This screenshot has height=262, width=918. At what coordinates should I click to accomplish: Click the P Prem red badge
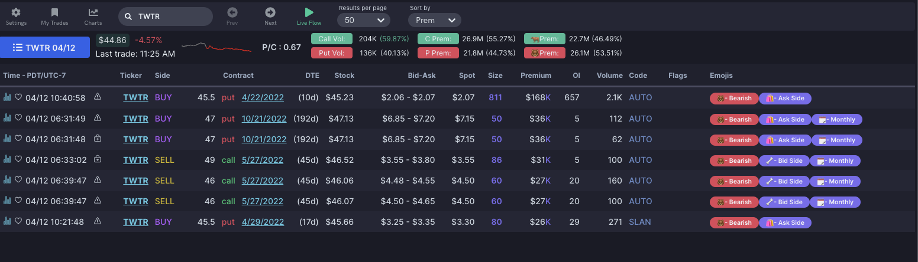pos(438,53)
